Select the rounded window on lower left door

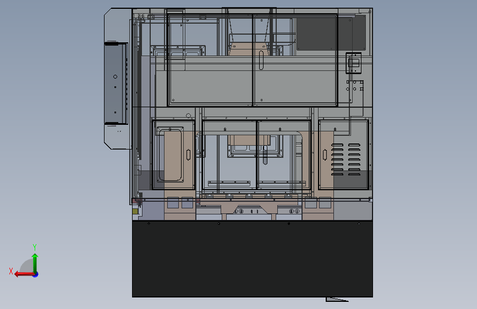point(171,155)
